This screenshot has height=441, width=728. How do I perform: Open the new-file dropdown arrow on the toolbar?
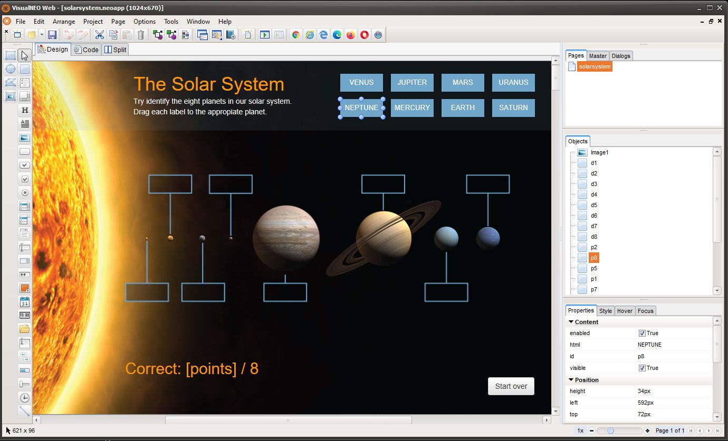click(x=42, y=35)
